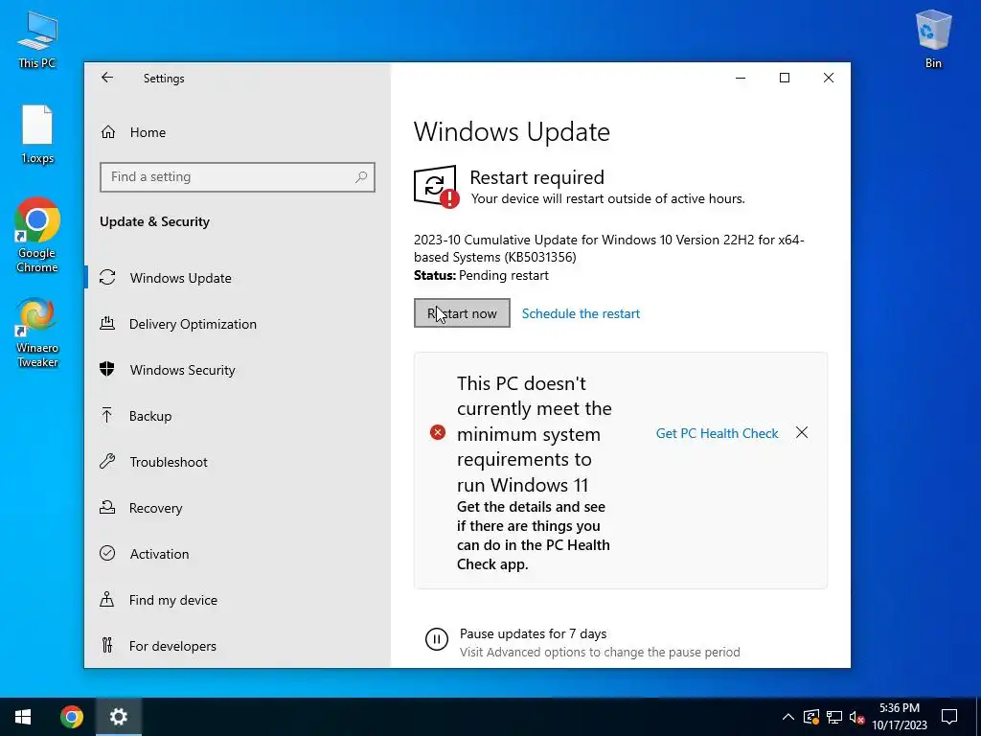Open Schedule the restart link
The width and height of the screenshot is (981, 736).
coord(581,313)
